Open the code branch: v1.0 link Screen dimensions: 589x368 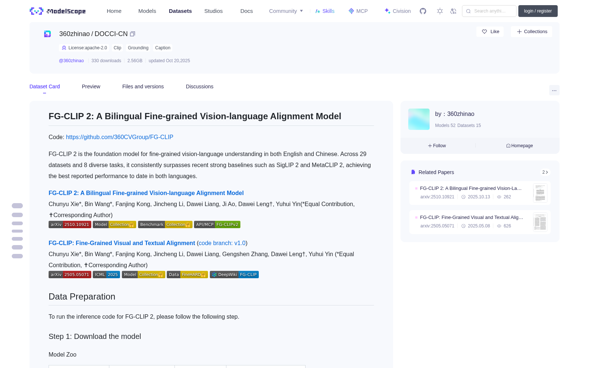(x=222, y=243)
